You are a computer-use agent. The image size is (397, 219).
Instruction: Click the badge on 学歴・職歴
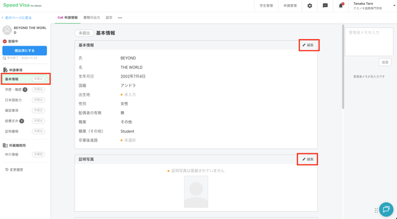pos(25,89)
